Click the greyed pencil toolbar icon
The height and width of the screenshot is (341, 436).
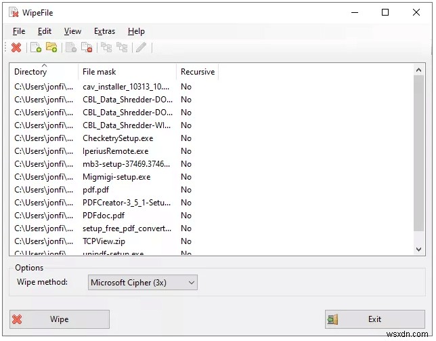pos(141,47)
